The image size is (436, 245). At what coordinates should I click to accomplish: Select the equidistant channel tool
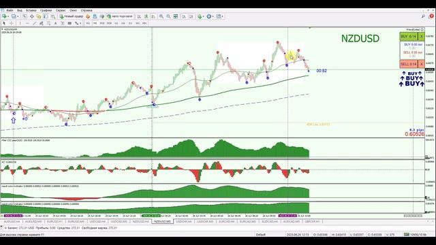tap(41, 23)
